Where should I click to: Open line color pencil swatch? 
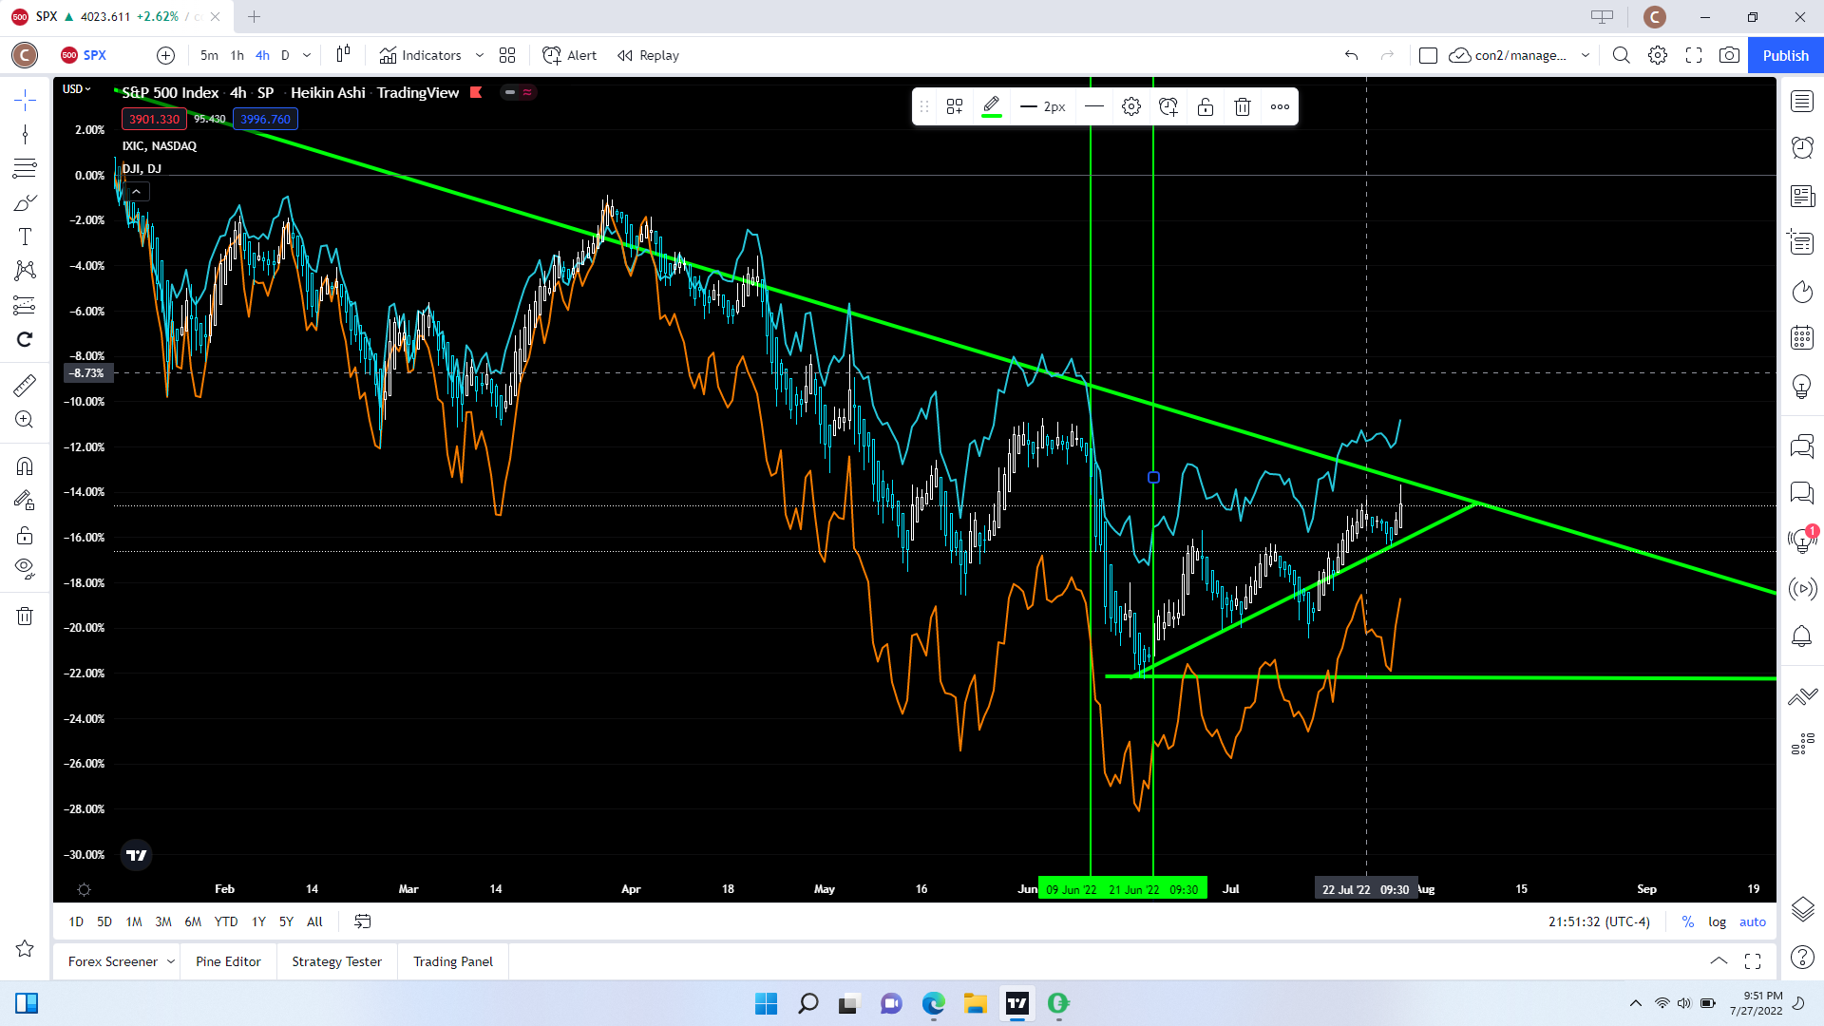991,107
